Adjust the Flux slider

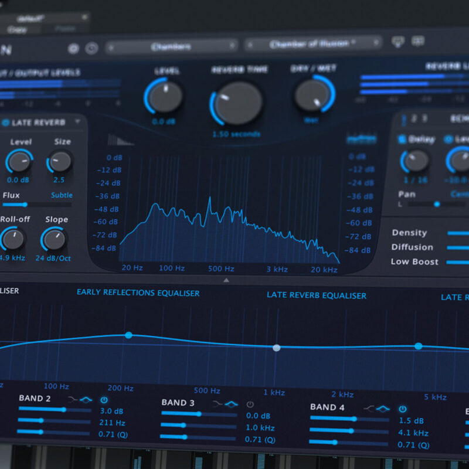point(37,205)
